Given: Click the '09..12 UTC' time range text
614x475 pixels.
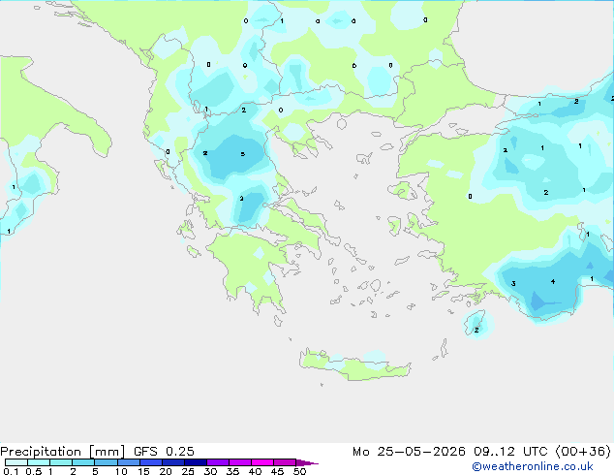Looking at the screenshot, I should coord(510,451).
